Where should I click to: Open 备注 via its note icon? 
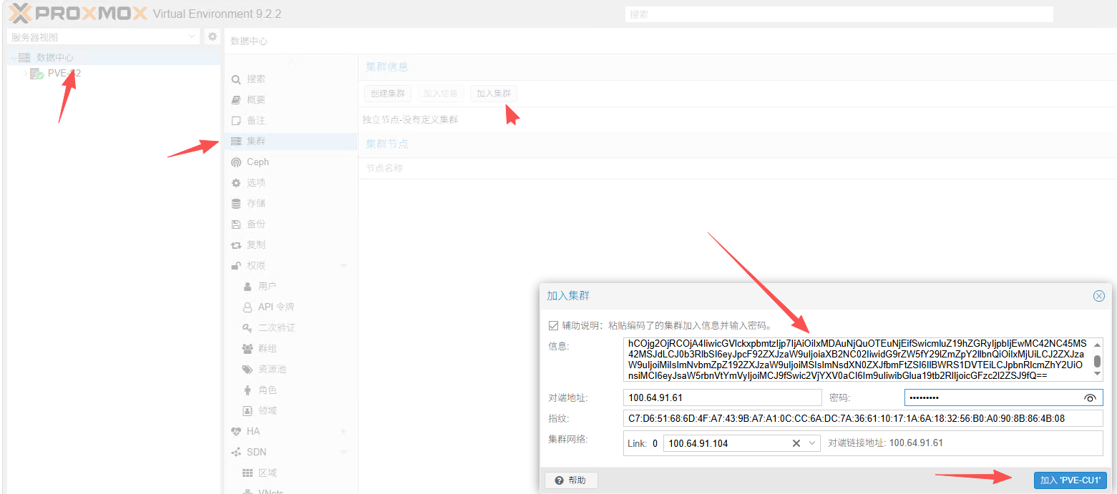pos(236,121)
